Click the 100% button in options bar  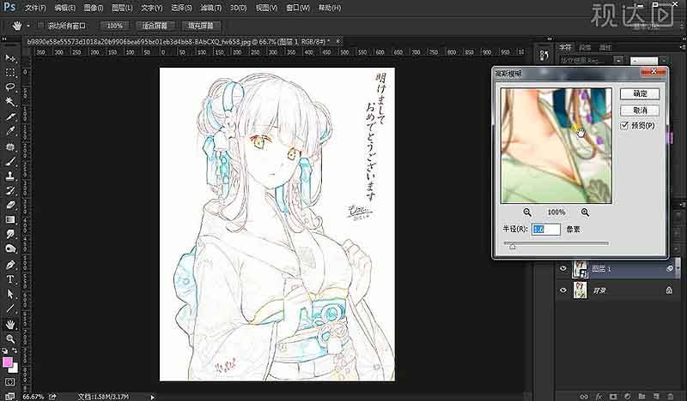point(115,26)
